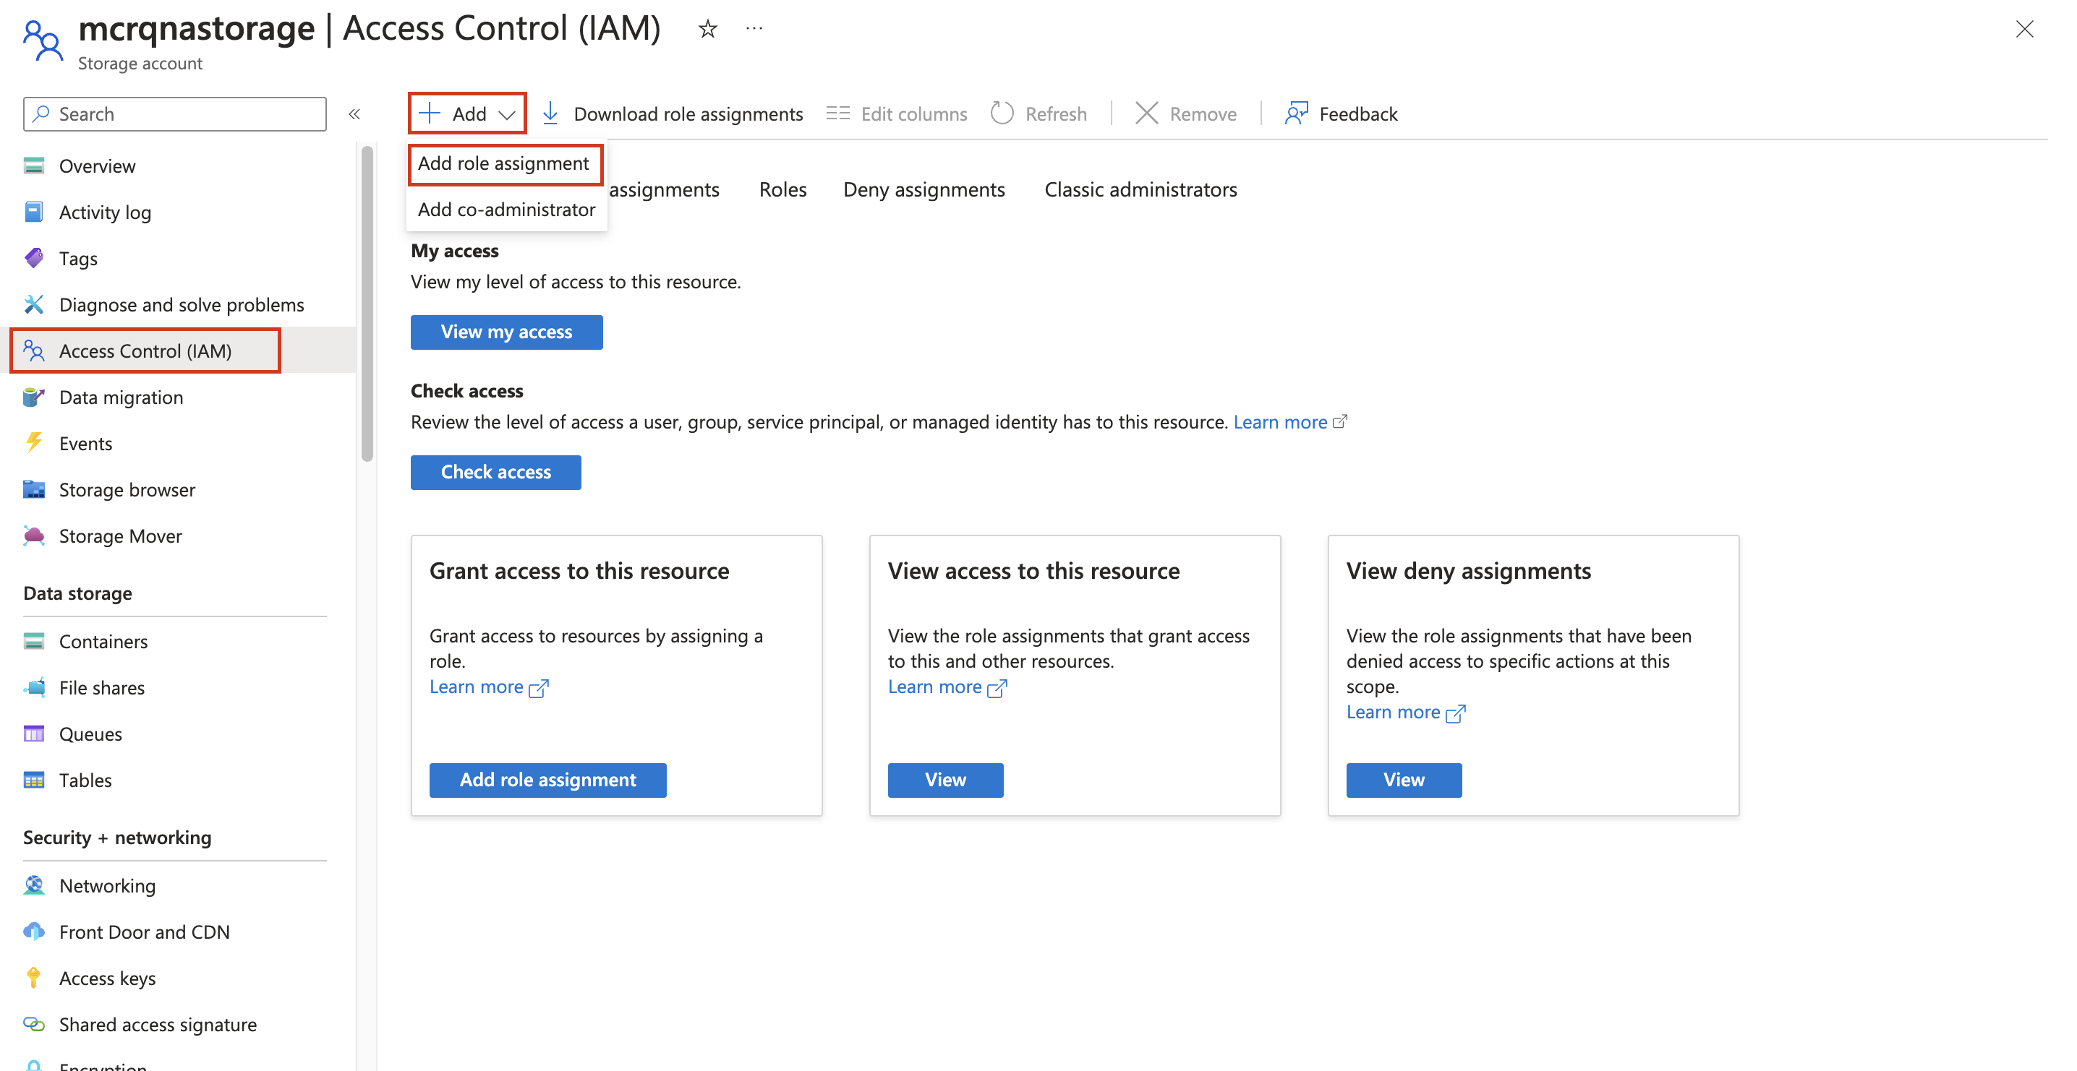Click the Remove toolbar label

tap(1203, 114)
